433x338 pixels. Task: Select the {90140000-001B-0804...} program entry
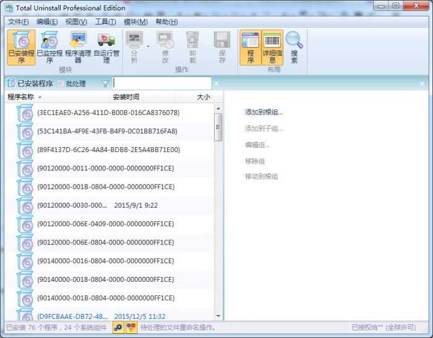(109, 298)
